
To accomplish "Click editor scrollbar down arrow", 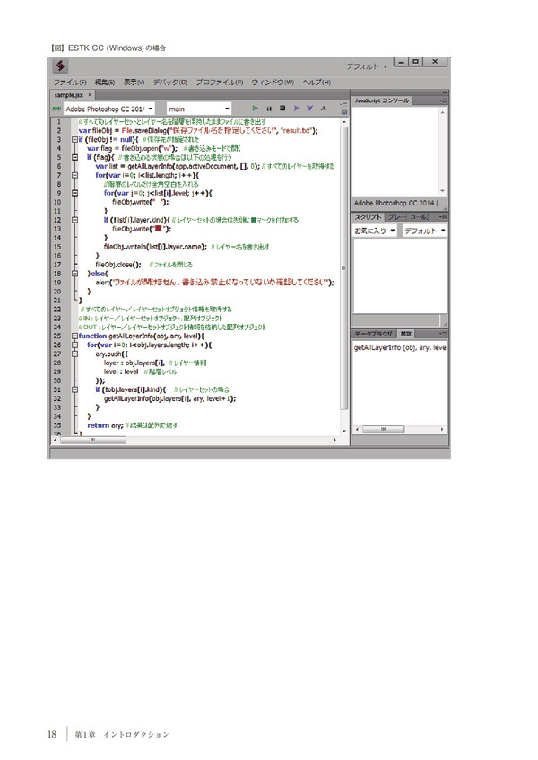I will point(343,431).
